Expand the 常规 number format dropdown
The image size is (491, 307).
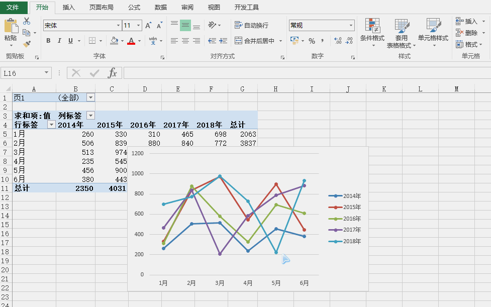click(351, 26)
